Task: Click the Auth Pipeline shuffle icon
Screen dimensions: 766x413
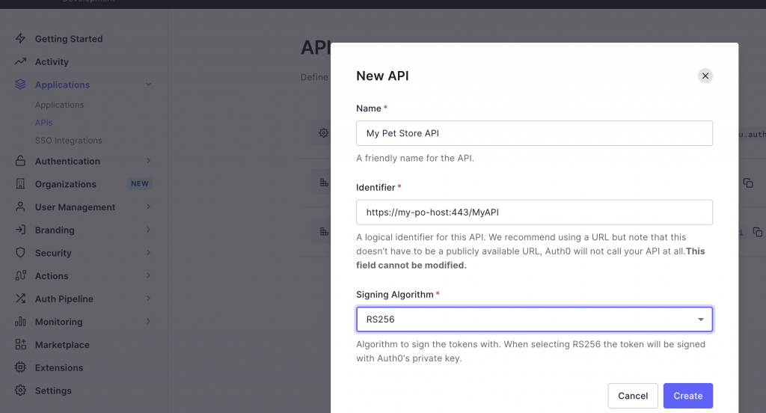Action: 20,298
